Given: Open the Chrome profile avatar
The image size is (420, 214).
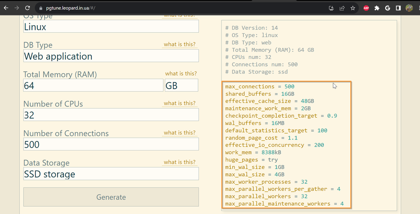Looking at the screenshot, I should (409, 8).
